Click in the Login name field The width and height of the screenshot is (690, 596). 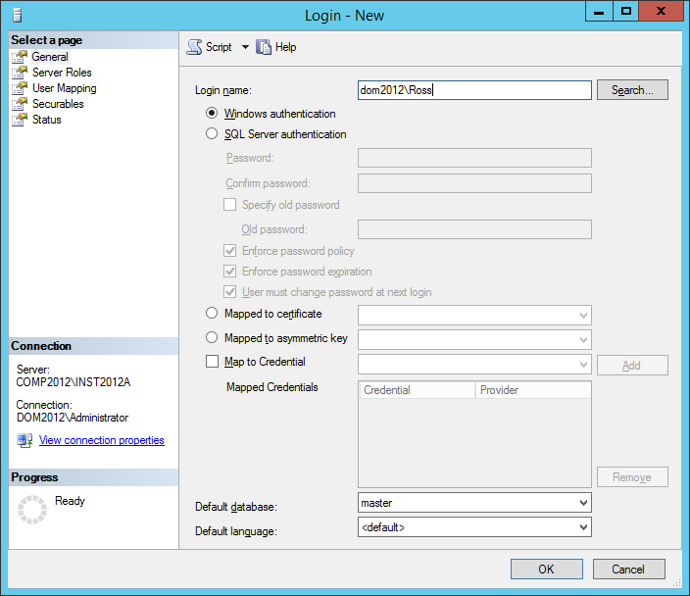tap(474, 90)
